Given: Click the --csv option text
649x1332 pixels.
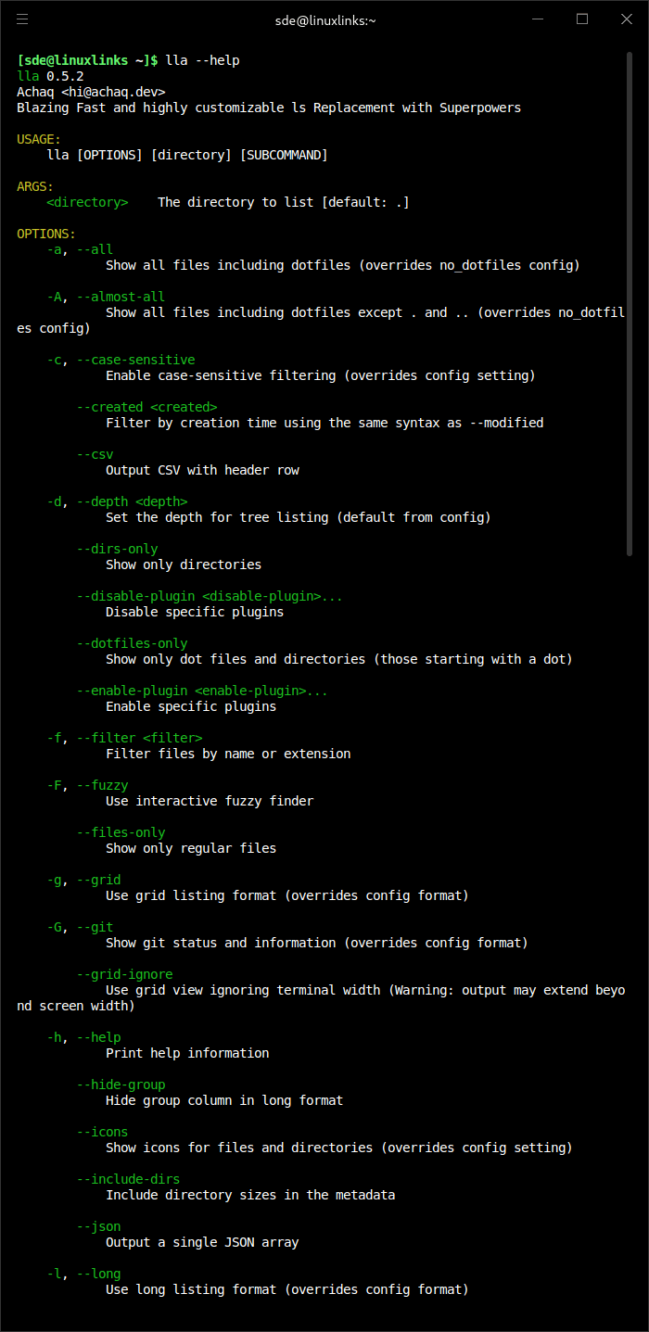Looking at the screenshot, I should (x=94, y=453).
